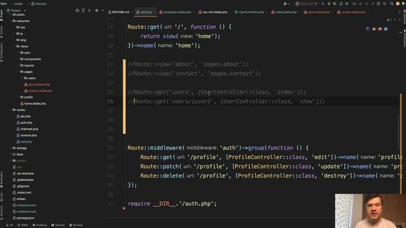Click the Run play icon in toolbar

click(323, 4)
